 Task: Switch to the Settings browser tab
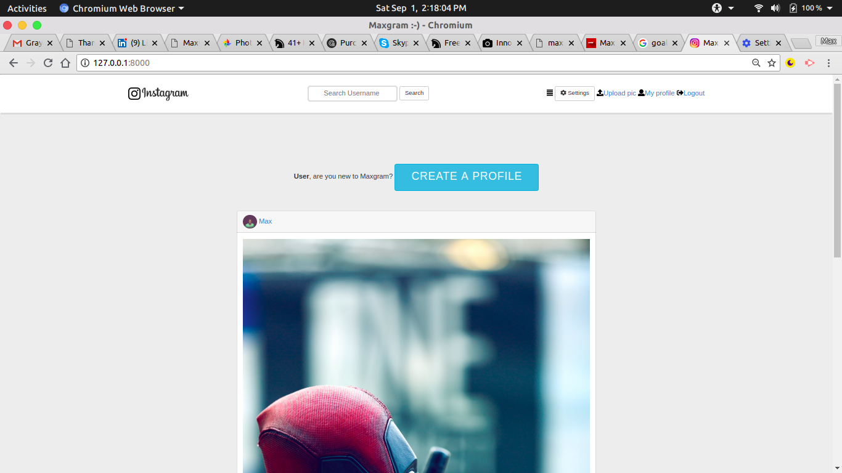(x=759, y=43)
